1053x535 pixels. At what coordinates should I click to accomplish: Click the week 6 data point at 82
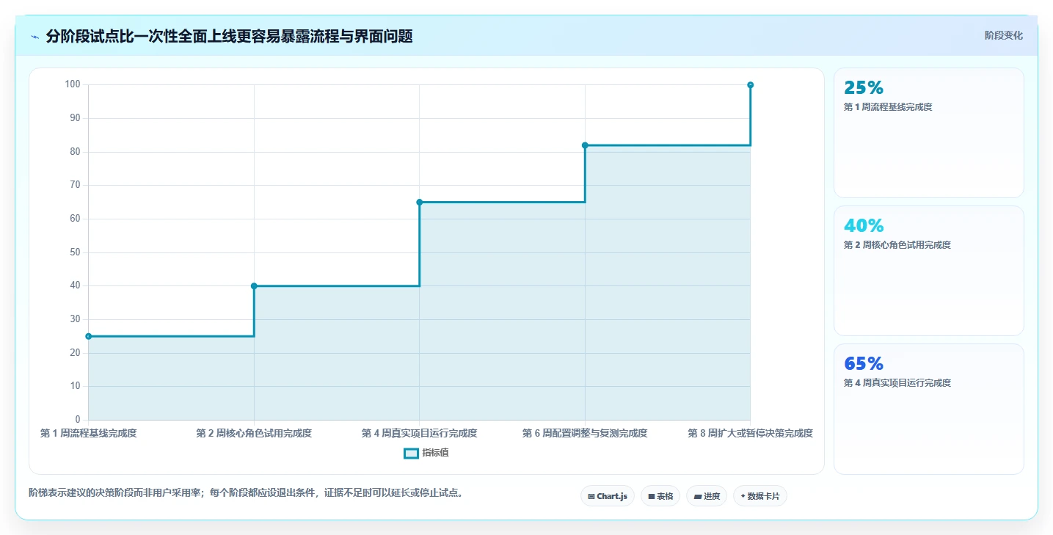point(585,145)
